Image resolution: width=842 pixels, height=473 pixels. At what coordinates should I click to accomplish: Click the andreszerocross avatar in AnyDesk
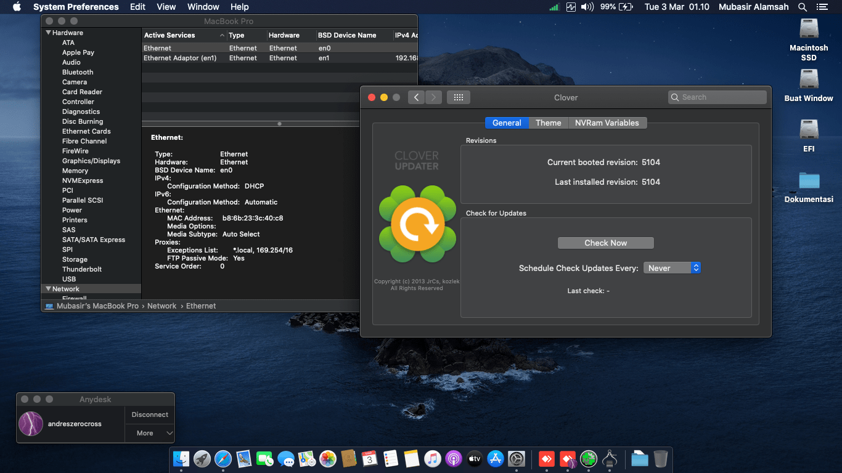coord(31,424)
